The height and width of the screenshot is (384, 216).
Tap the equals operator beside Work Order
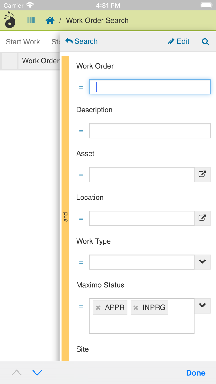coord(81,87)
